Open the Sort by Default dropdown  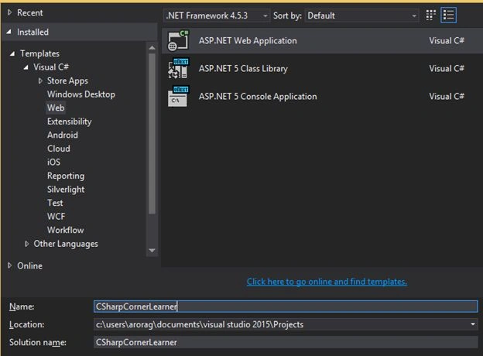[361, 15]
